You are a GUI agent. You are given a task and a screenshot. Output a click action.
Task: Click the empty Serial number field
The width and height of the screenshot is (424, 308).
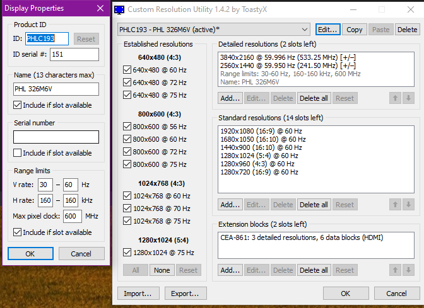pyautogui.click(x=56, y=137)
